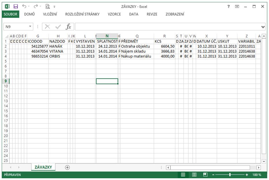Click the cell containing HANÁK

point(58,46)
